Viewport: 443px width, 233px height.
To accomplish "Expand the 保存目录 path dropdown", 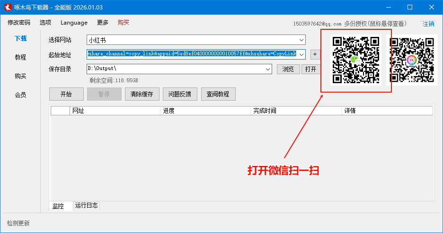I will point(268,69).
